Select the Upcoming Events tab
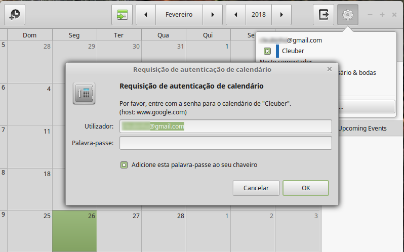Image resolution: width=404 pixels, height=252 pixels. click(362, 128)
